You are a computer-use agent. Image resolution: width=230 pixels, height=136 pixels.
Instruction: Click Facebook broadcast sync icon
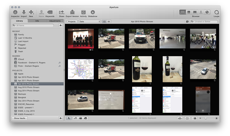(x=60, y=63)
